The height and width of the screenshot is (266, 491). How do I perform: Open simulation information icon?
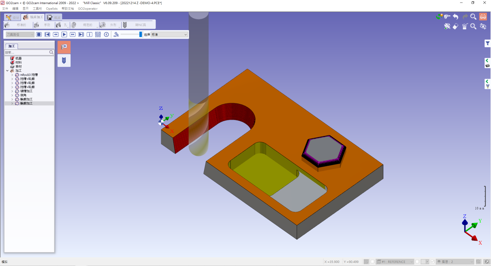click(x=89, y=35)
